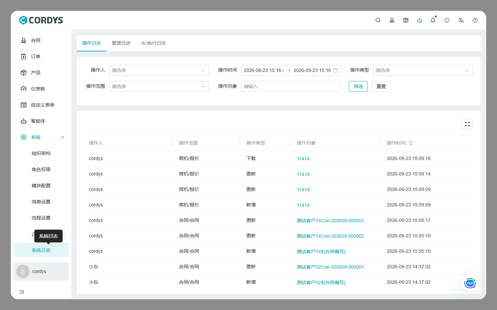Click timestamp 2026-09-23 14:37:02 in 更新 row

click(408, 267)
